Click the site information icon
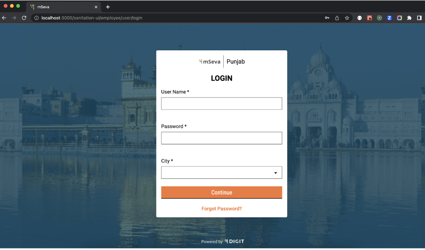The width and height of the screenshot is (425, 250). pyautogui.click(x=36, y=18)
